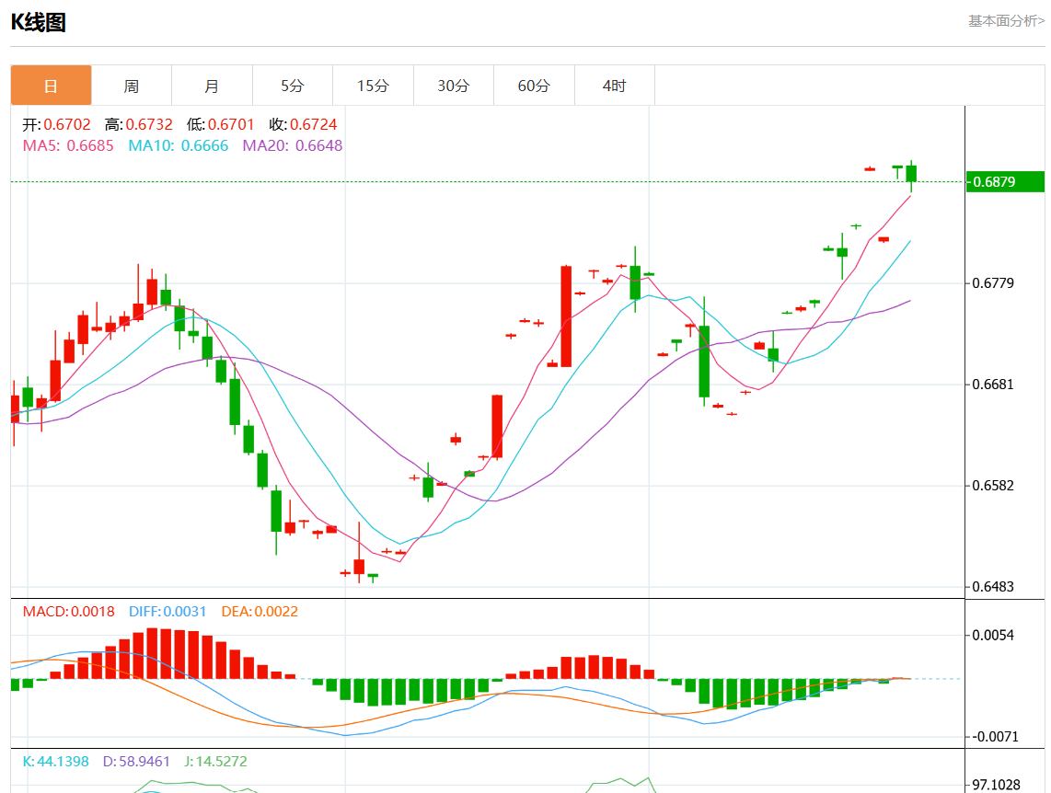This screenshot has height=793, width=1051.
Task: Select the 日 daily chart tab
Action: coord(51,85)
